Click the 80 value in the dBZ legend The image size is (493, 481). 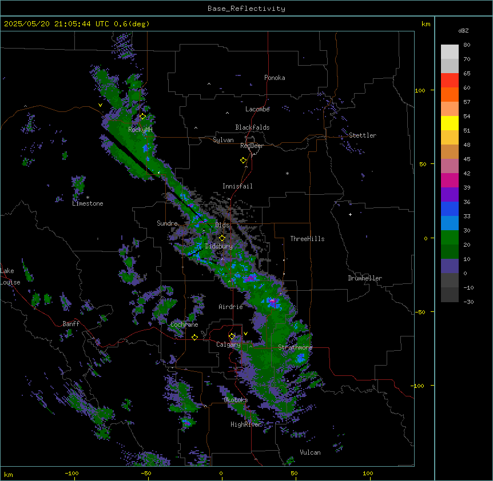(x=467, y=45)
